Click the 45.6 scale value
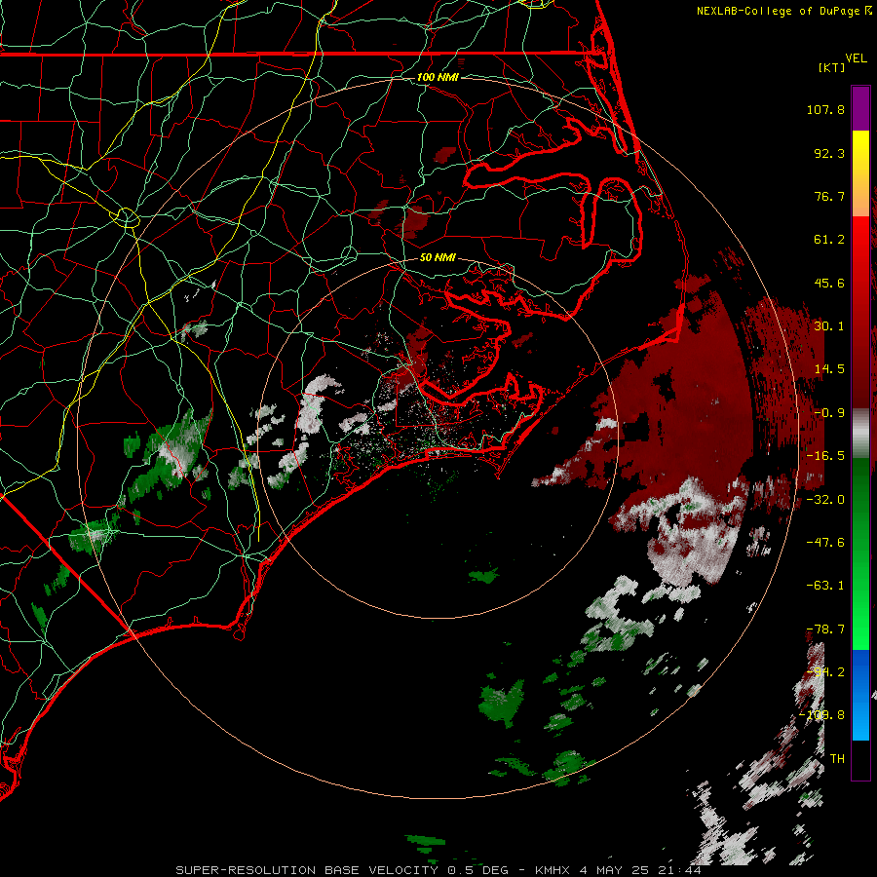 (829, 283)
